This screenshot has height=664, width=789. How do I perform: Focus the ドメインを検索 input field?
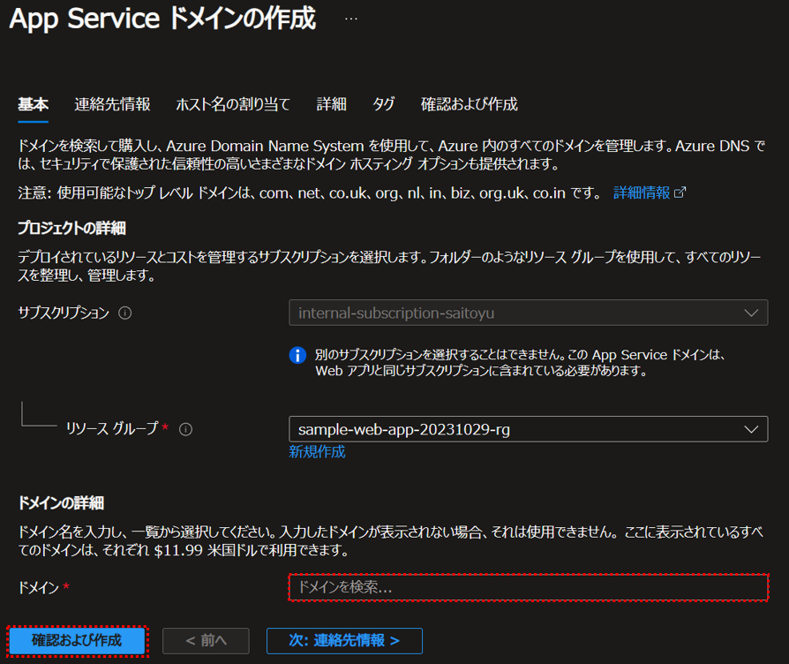(529, 587)
